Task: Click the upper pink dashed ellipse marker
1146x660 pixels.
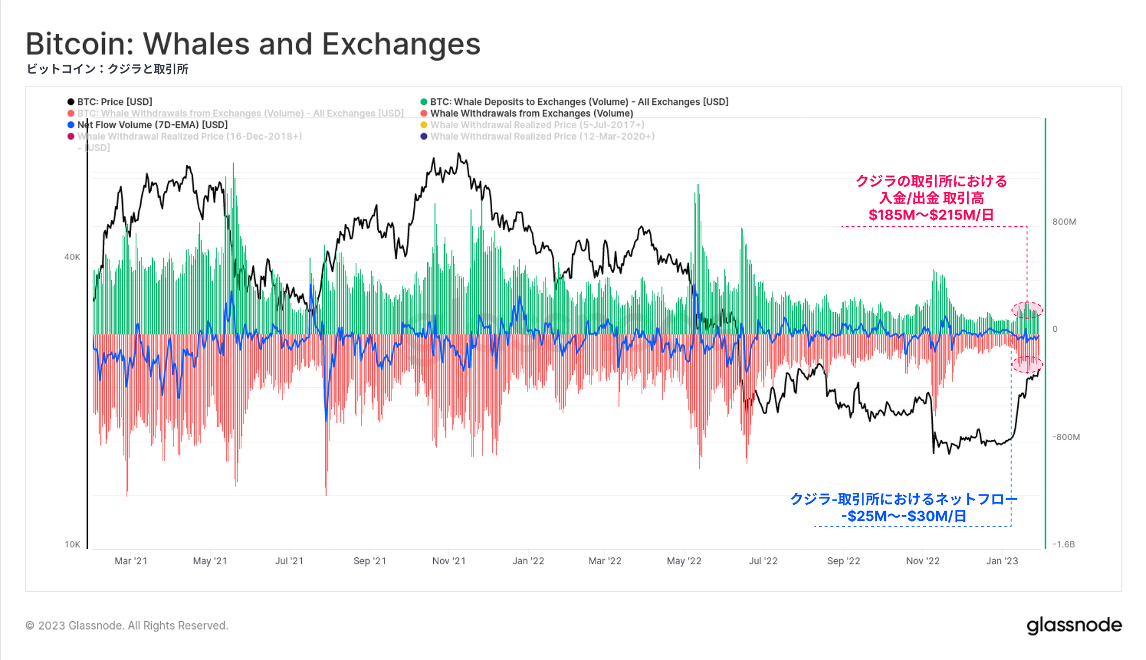Action: 1027,311
